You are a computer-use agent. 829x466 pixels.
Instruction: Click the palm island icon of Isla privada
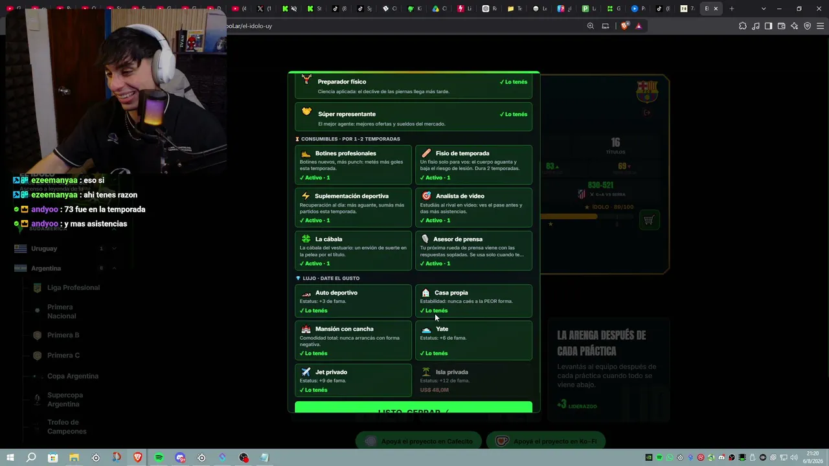point(426,372)
